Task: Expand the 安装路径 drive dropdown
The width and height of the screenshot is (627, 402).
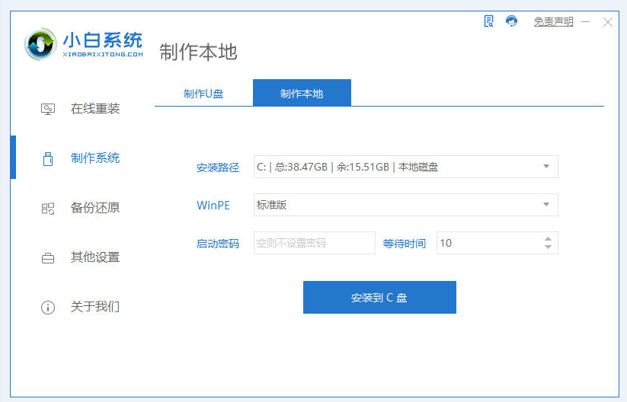Action: pos(545,167)
